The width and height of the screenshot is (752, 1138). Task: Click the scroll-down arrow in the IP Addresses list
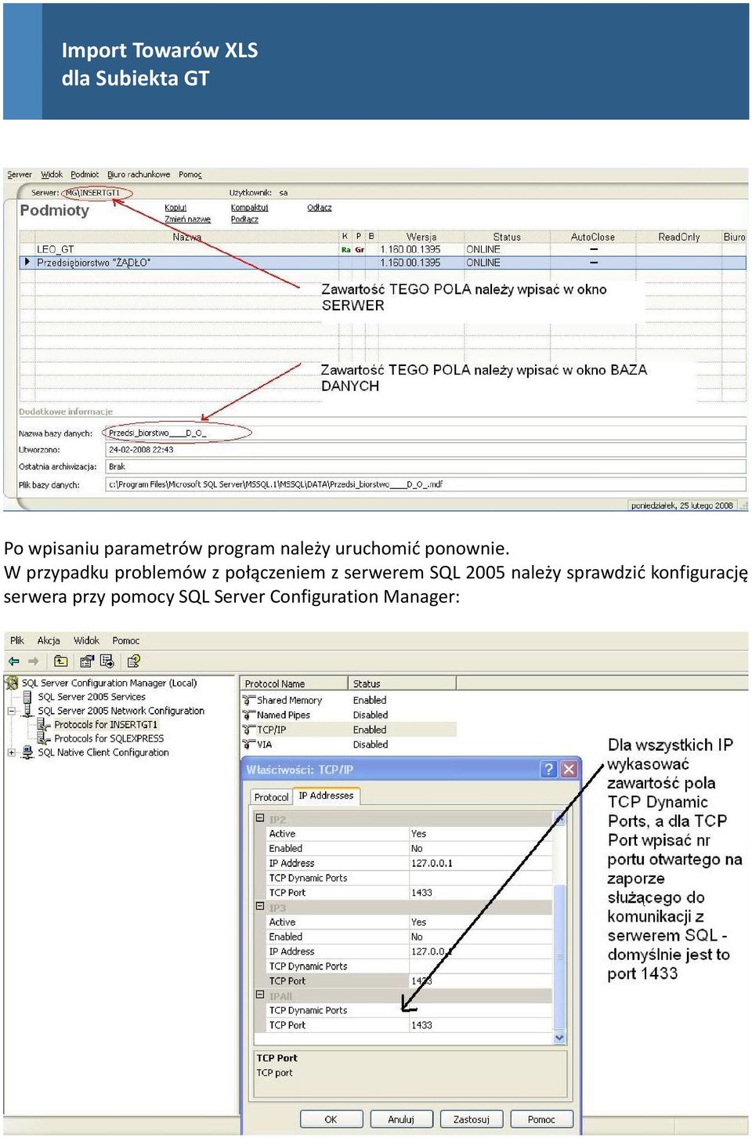(559, 1038)
